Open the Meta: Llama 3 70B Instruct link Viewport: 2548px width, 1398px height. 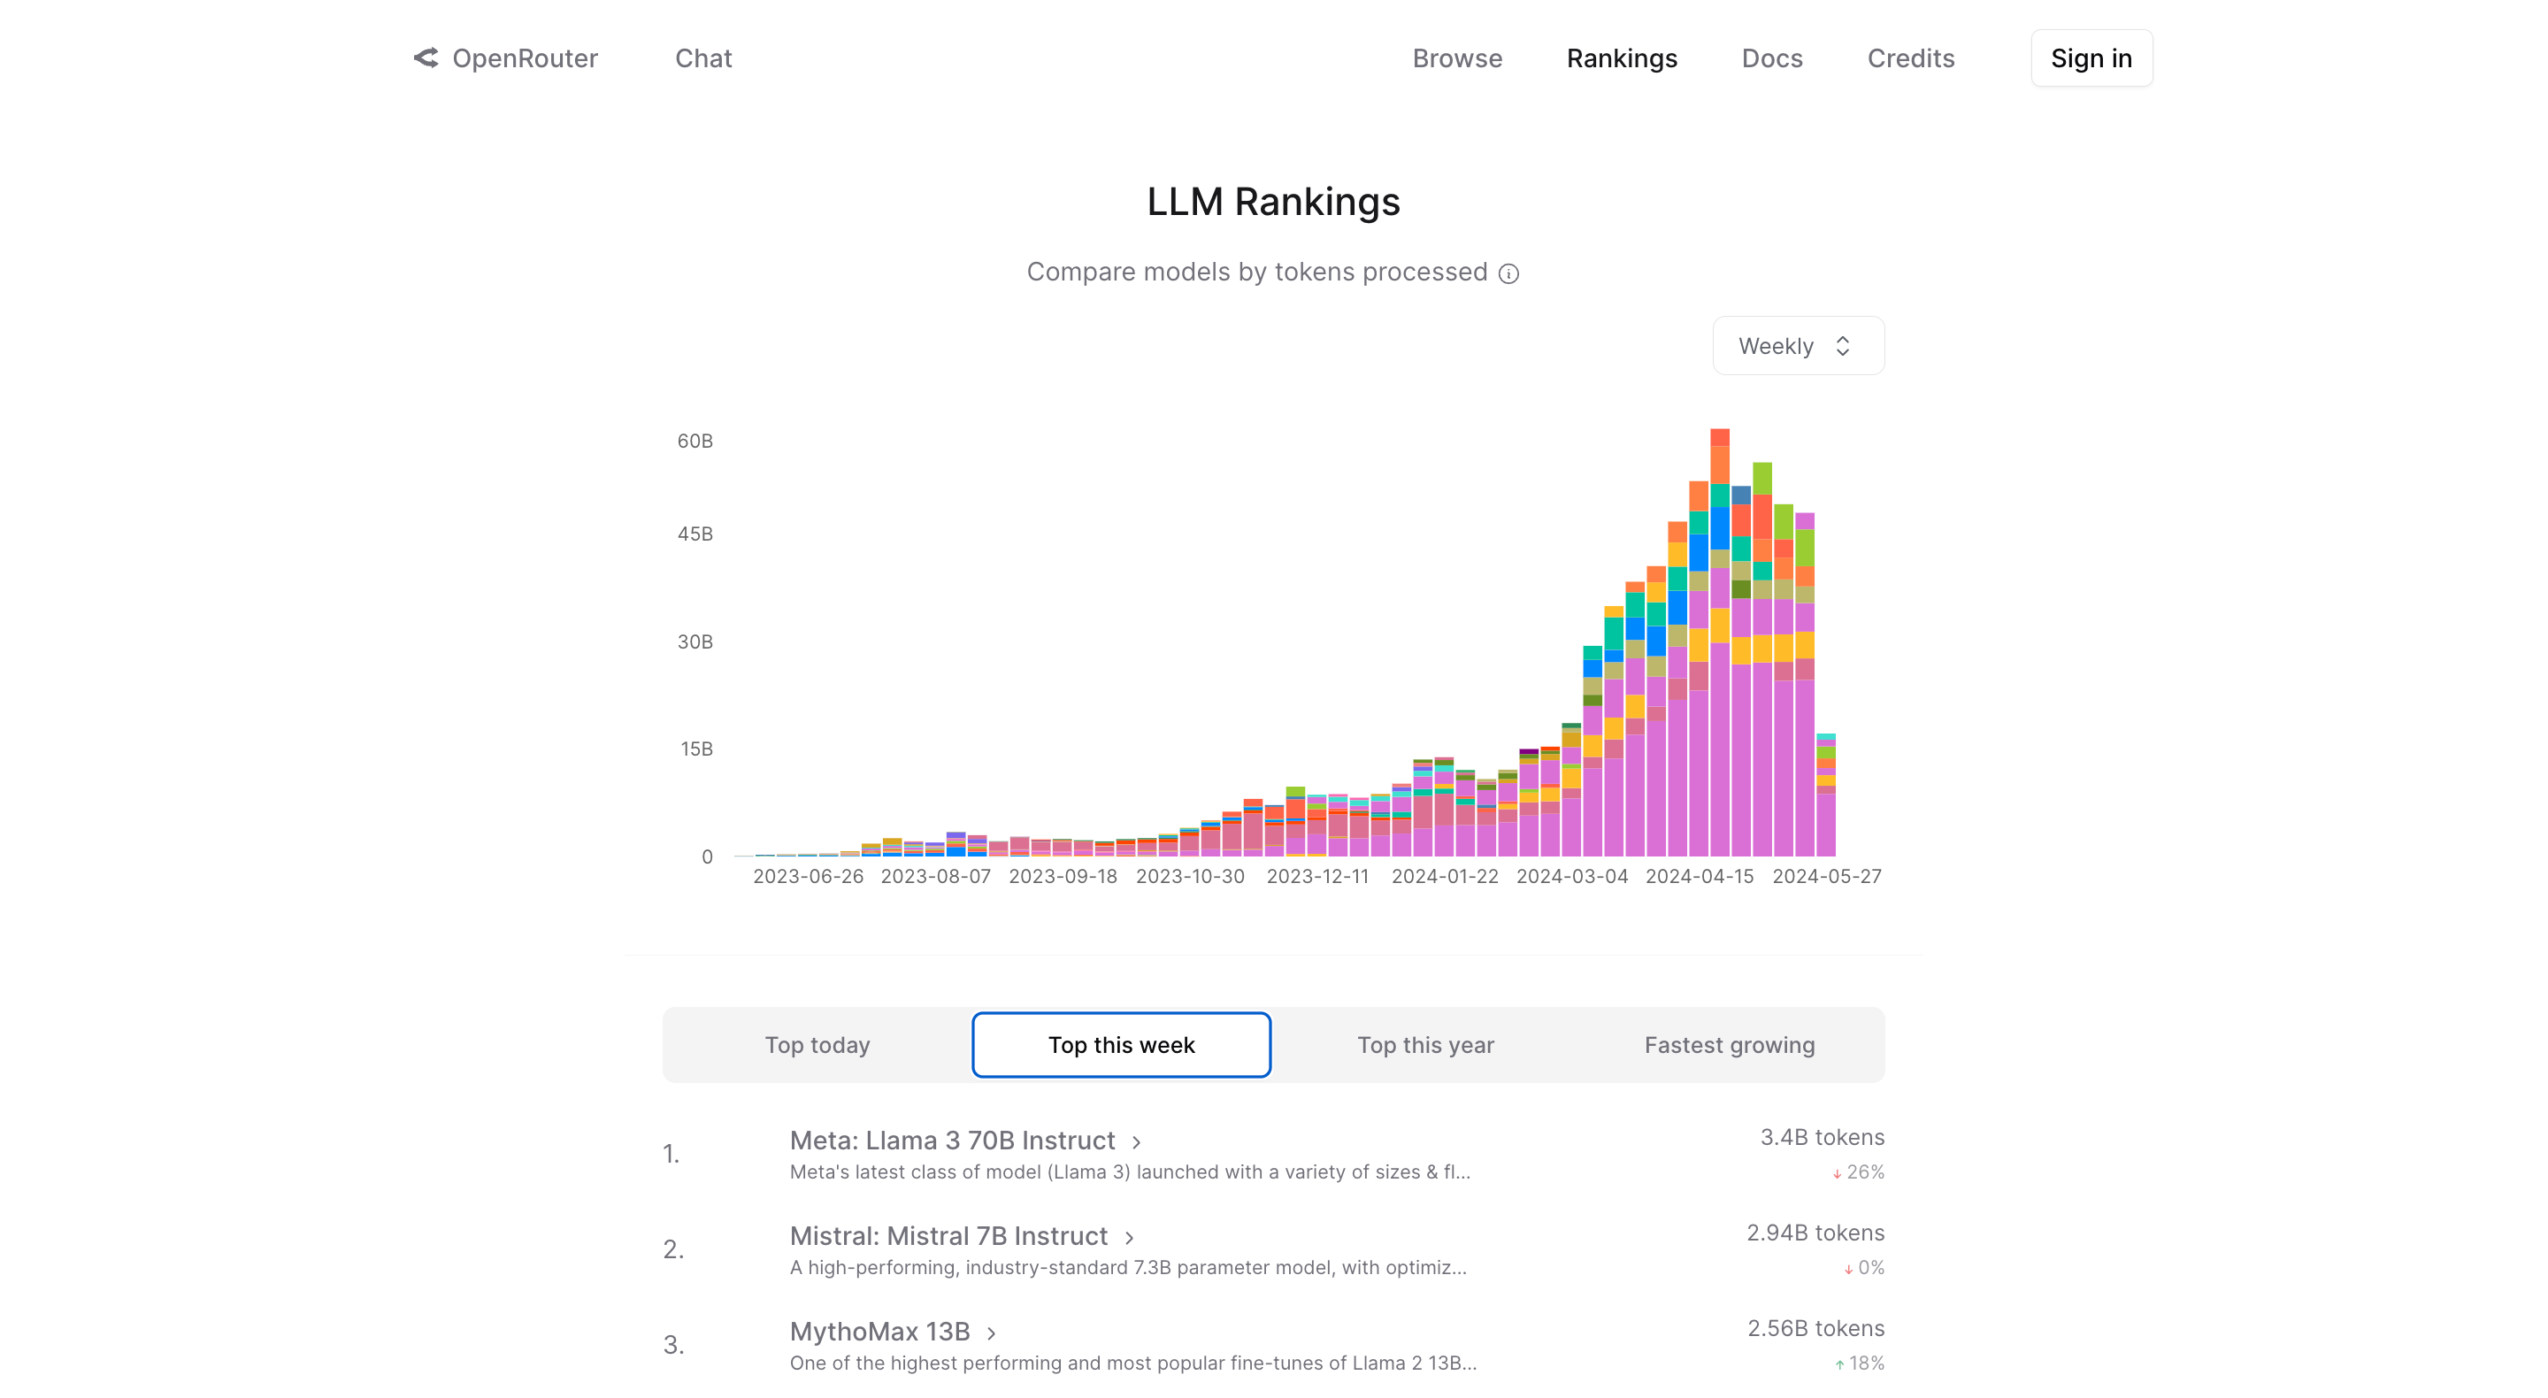pyautogui.click(x=952, y=1141)
